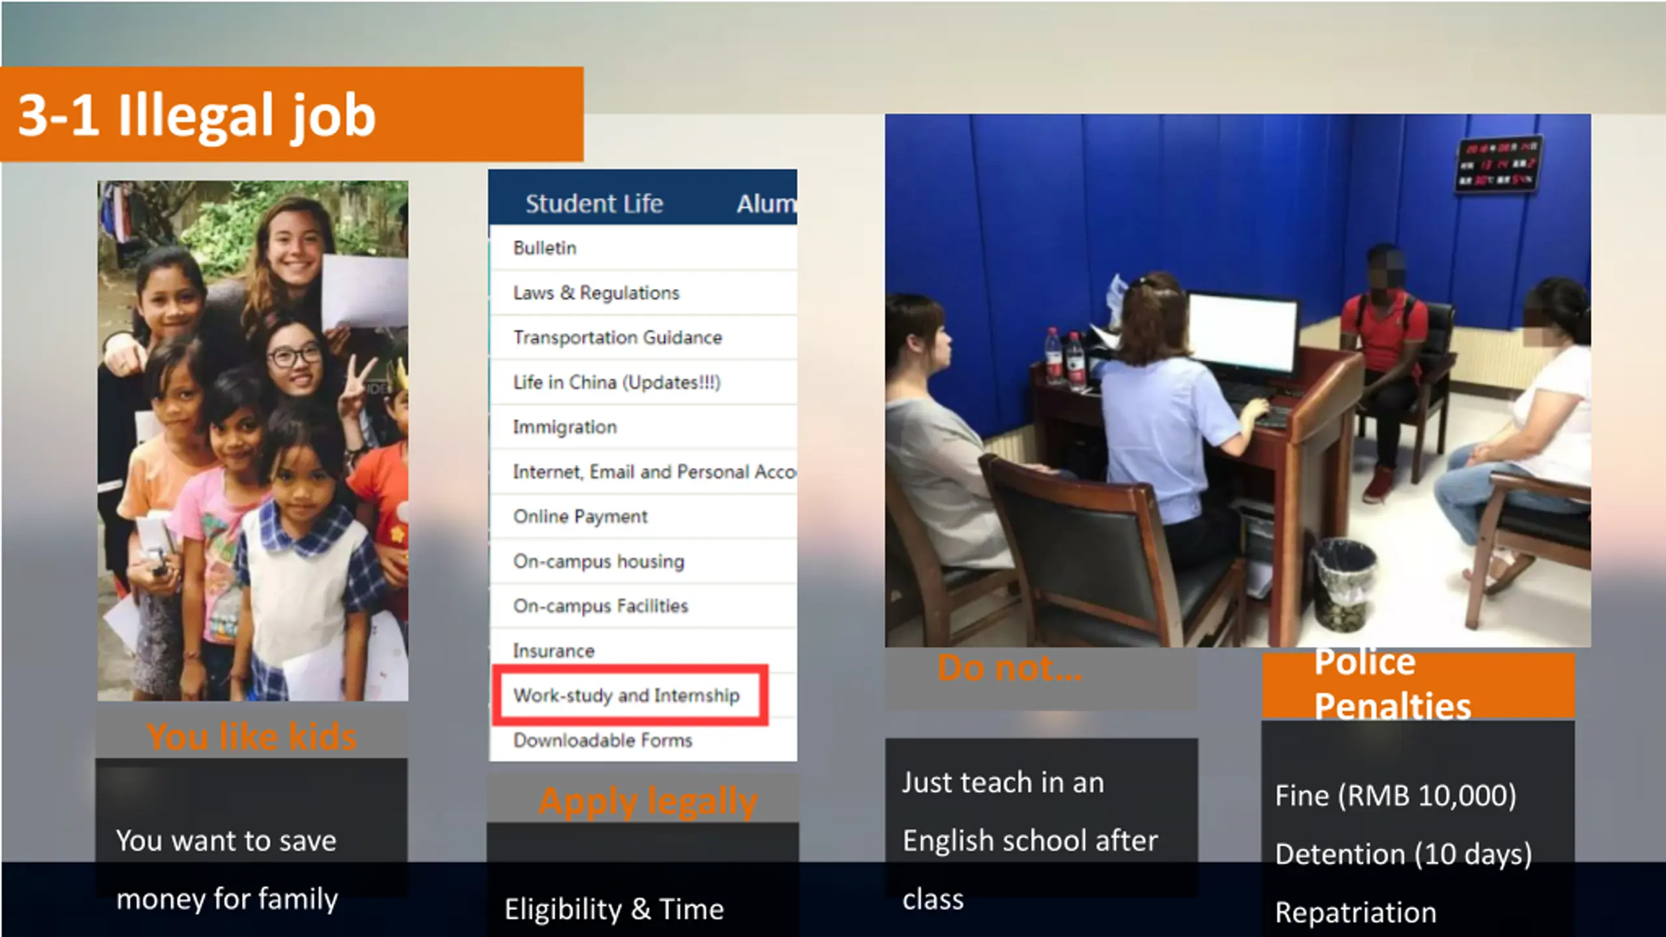The image size is (1666, 937).
Task: Open On-campus housing entry
Action: coord(643,561)
